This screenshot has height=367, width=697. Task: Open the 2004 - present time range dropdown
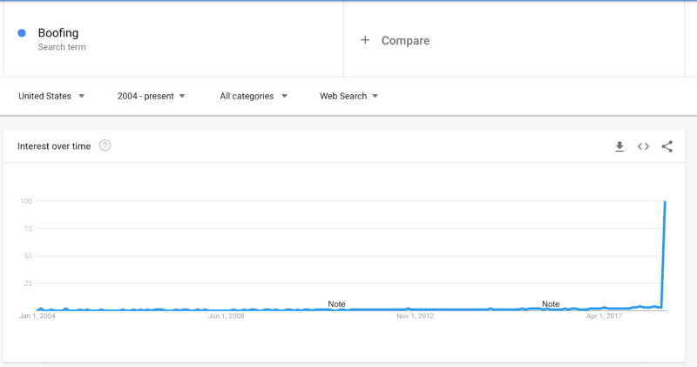152,96
